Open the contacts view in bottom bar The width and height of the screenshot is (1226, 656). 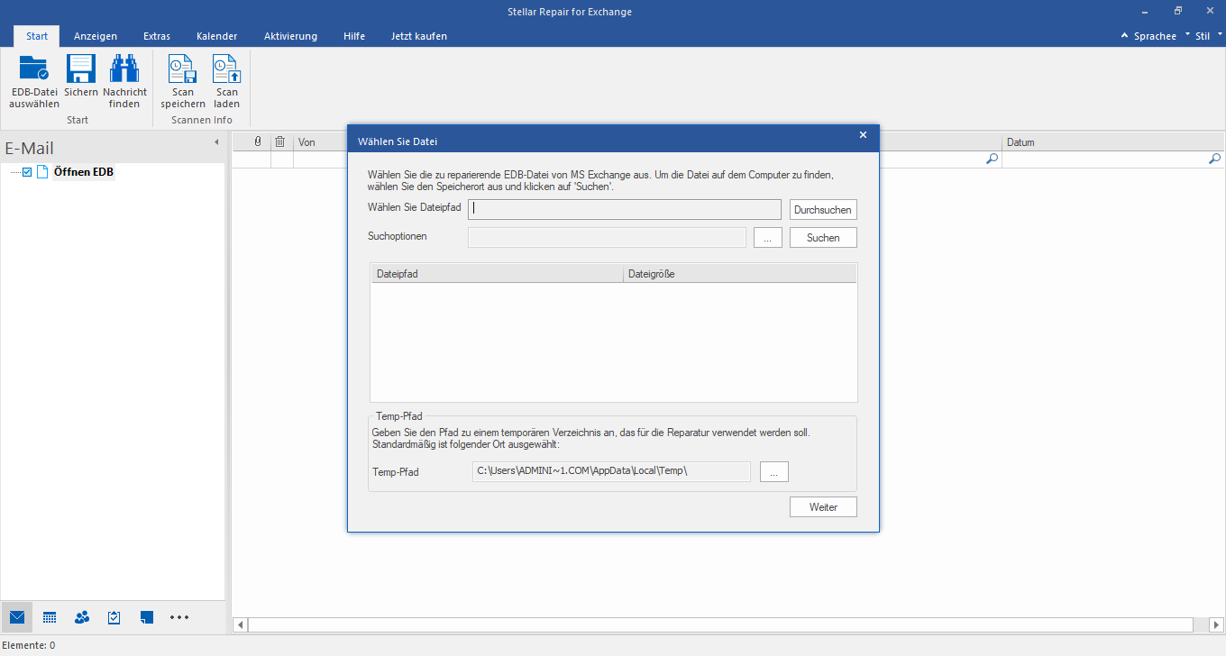point(82,617)
